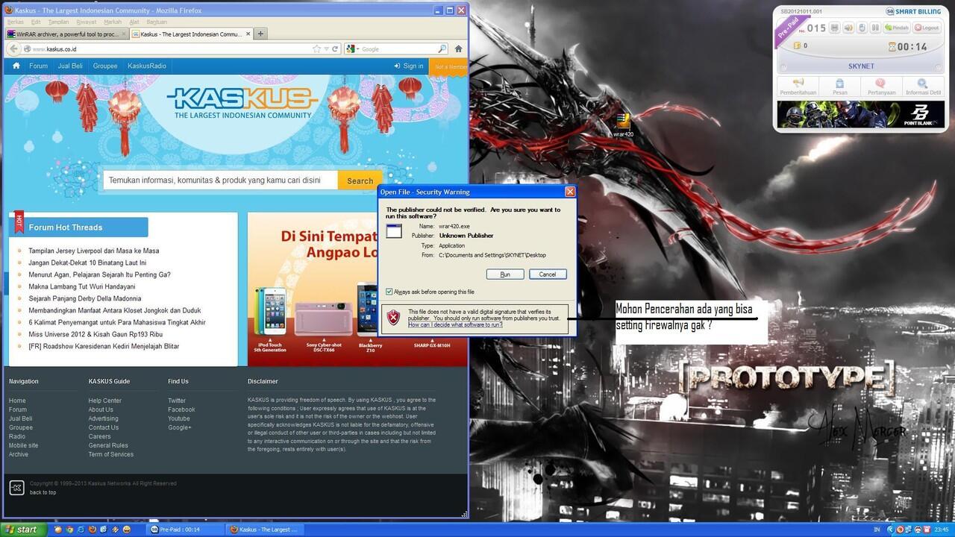Open the Edit menu in Firefox
The width and height of the screenshot is (955, 537).
36,22
